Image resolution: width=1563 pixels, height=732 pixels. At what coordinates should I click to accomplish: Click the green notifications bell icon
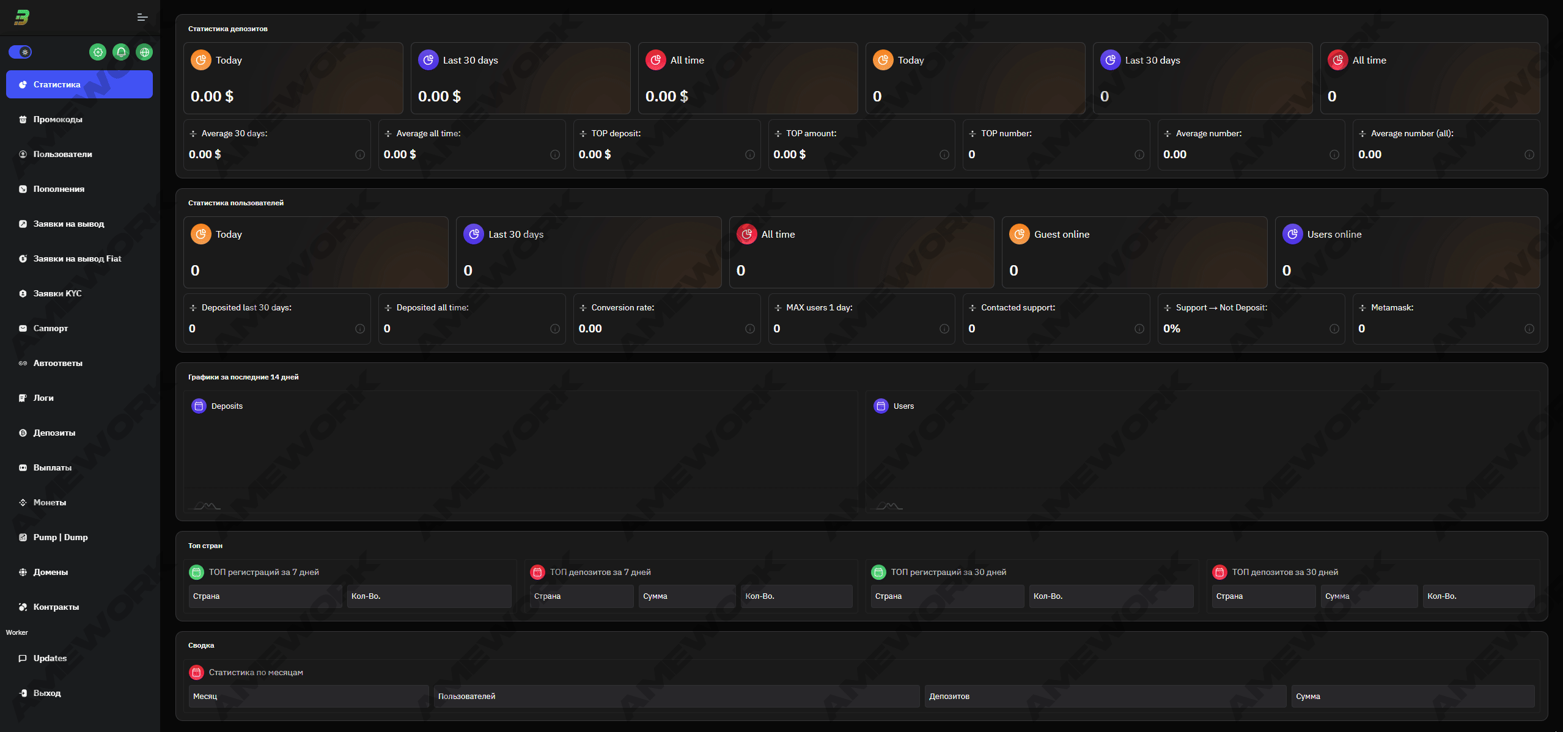(121, 52)
